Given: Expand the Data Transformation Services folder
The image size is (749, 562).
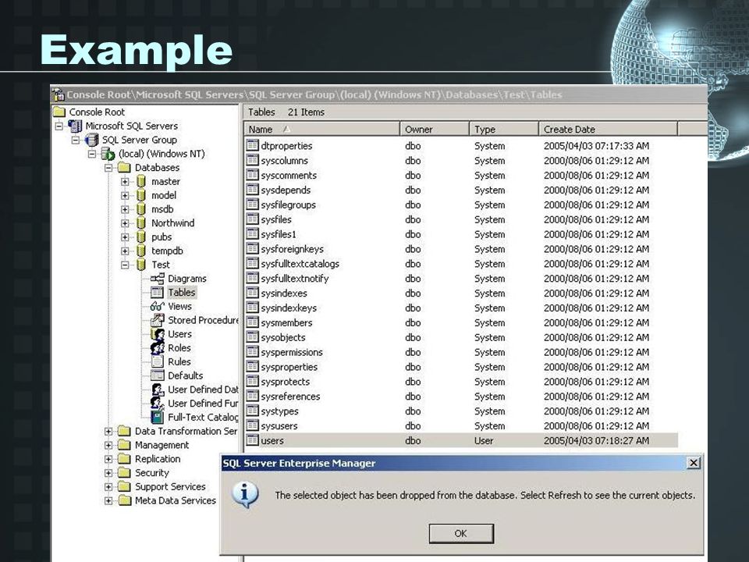Looking at the screenshot, I should (x=108, y=431).
